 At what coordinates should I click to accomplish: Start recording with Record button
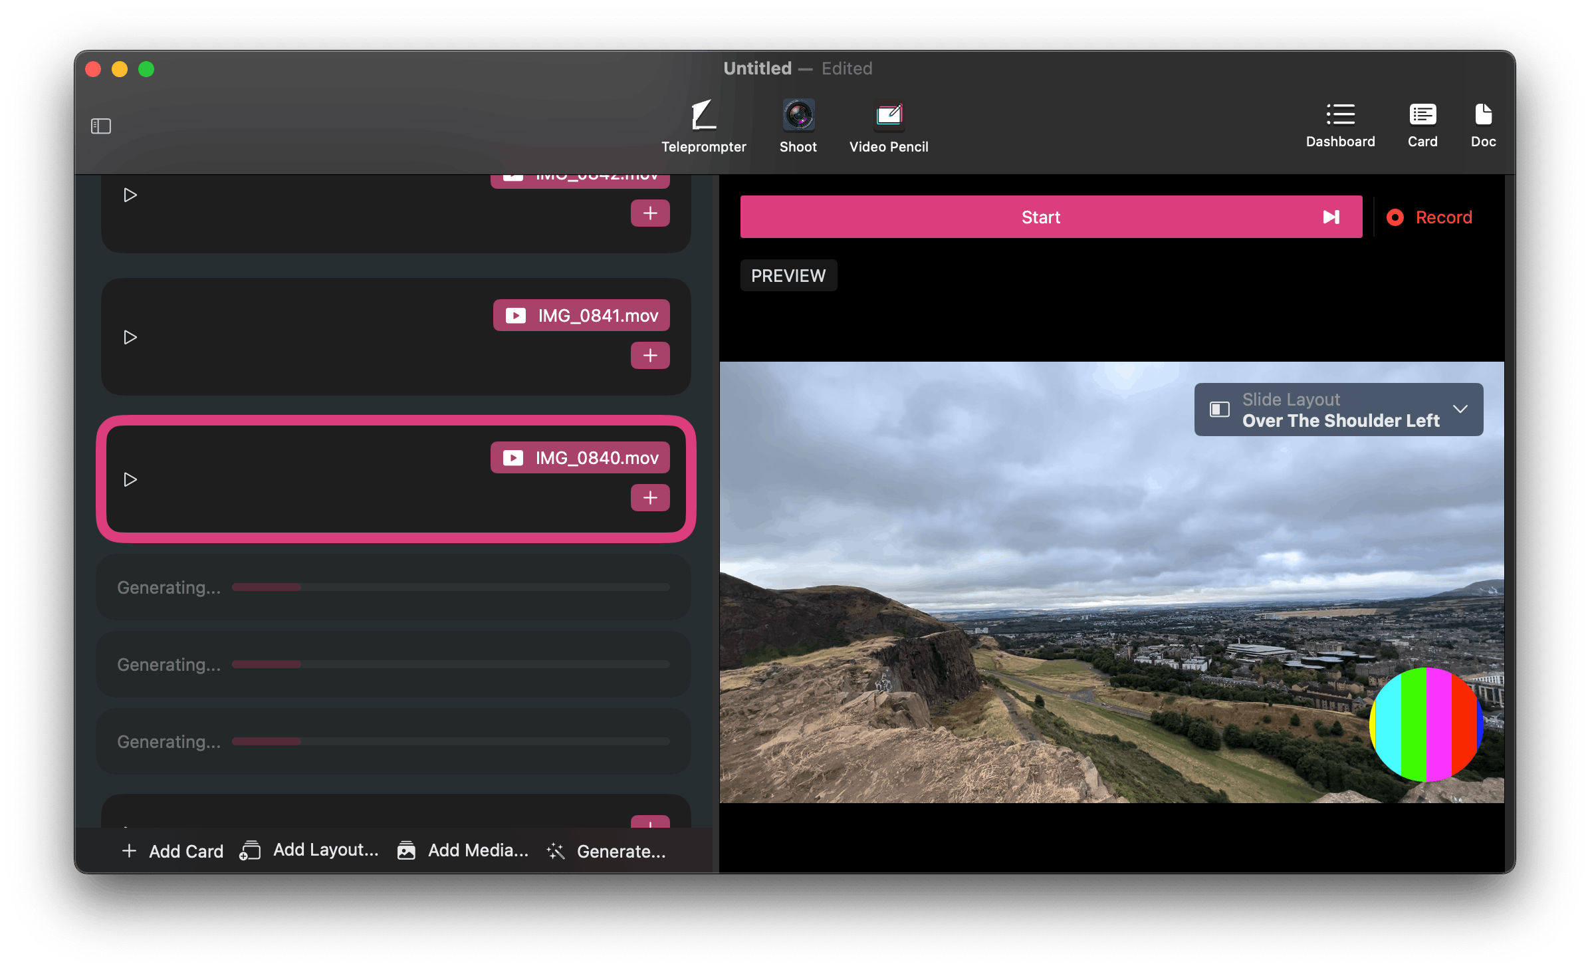(x=1429, y=217)
